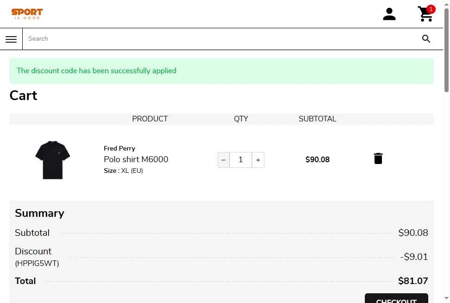This screenshot has height=303, width=450.
Task: Focus the Search input field
Action: (x=221, y=39)
